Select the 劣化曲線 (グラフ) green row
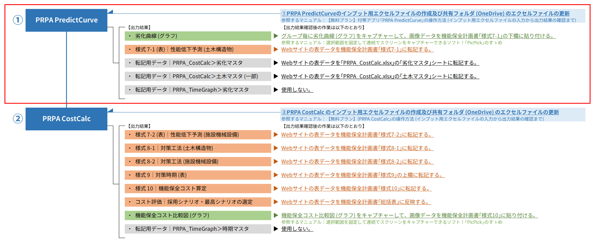Screen dimensions: 595x247 198,36
